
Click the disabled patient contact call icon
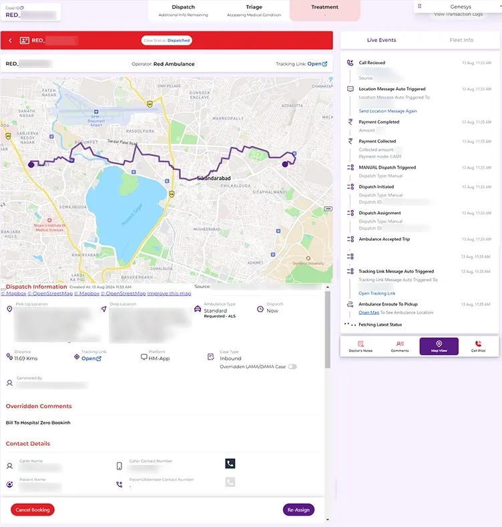coord(230,482)
